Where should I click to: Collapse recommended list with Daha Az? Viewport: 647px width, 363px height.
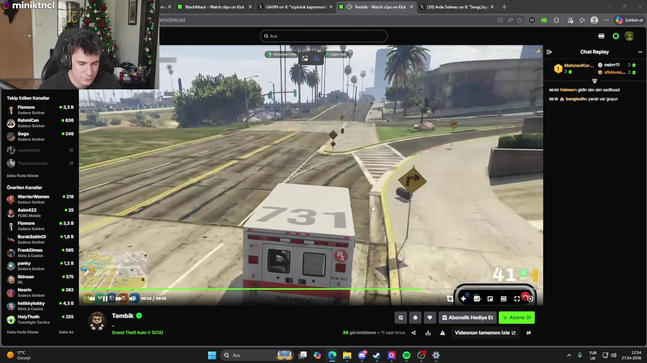(66, 332)
